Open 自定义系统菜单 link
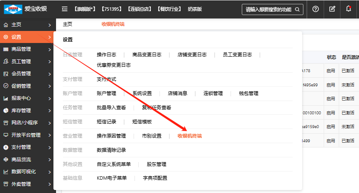 pyautogui.click(x=114, y=164)
